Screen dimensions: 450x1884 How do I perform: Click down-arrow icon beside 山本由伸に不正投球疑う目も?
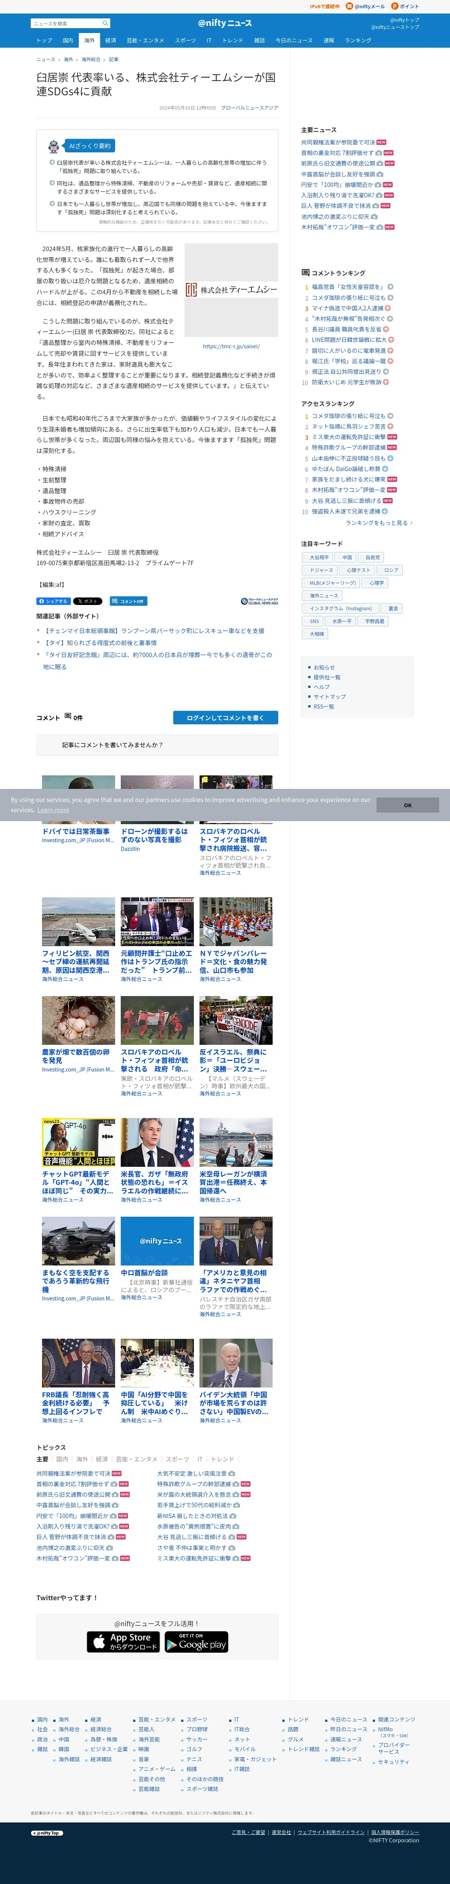click(x=390, y=458)
